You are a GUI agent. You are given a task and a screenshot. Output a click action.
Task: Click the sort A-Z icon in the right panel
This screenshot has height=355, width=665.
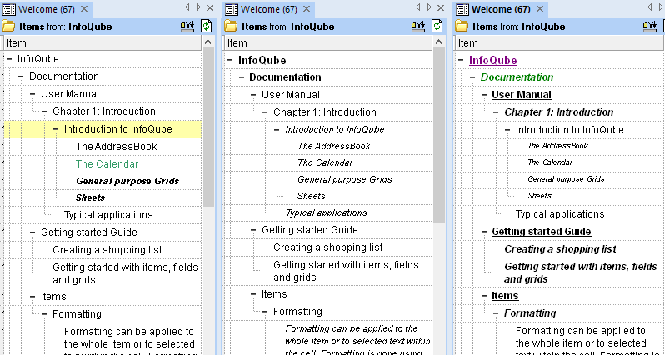[649, 27]
